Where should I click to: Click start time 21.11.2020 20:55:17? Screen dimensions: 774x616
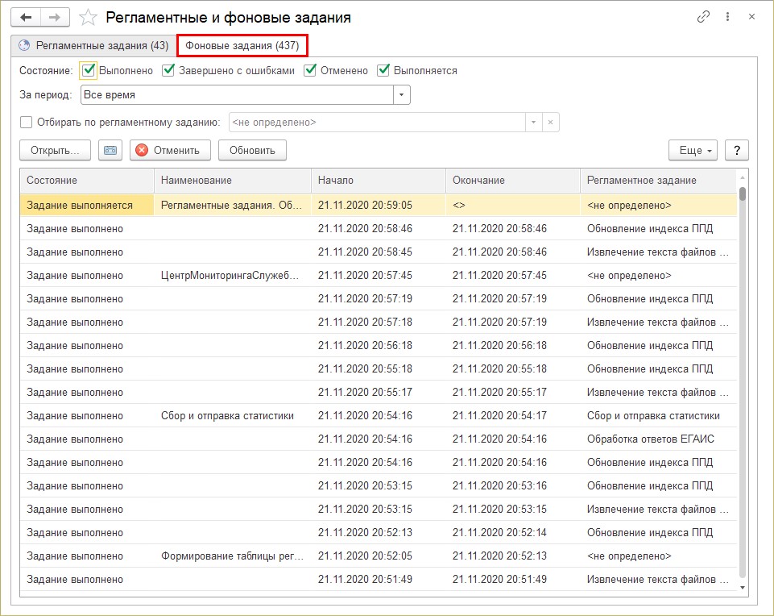[x=365, y=392]
